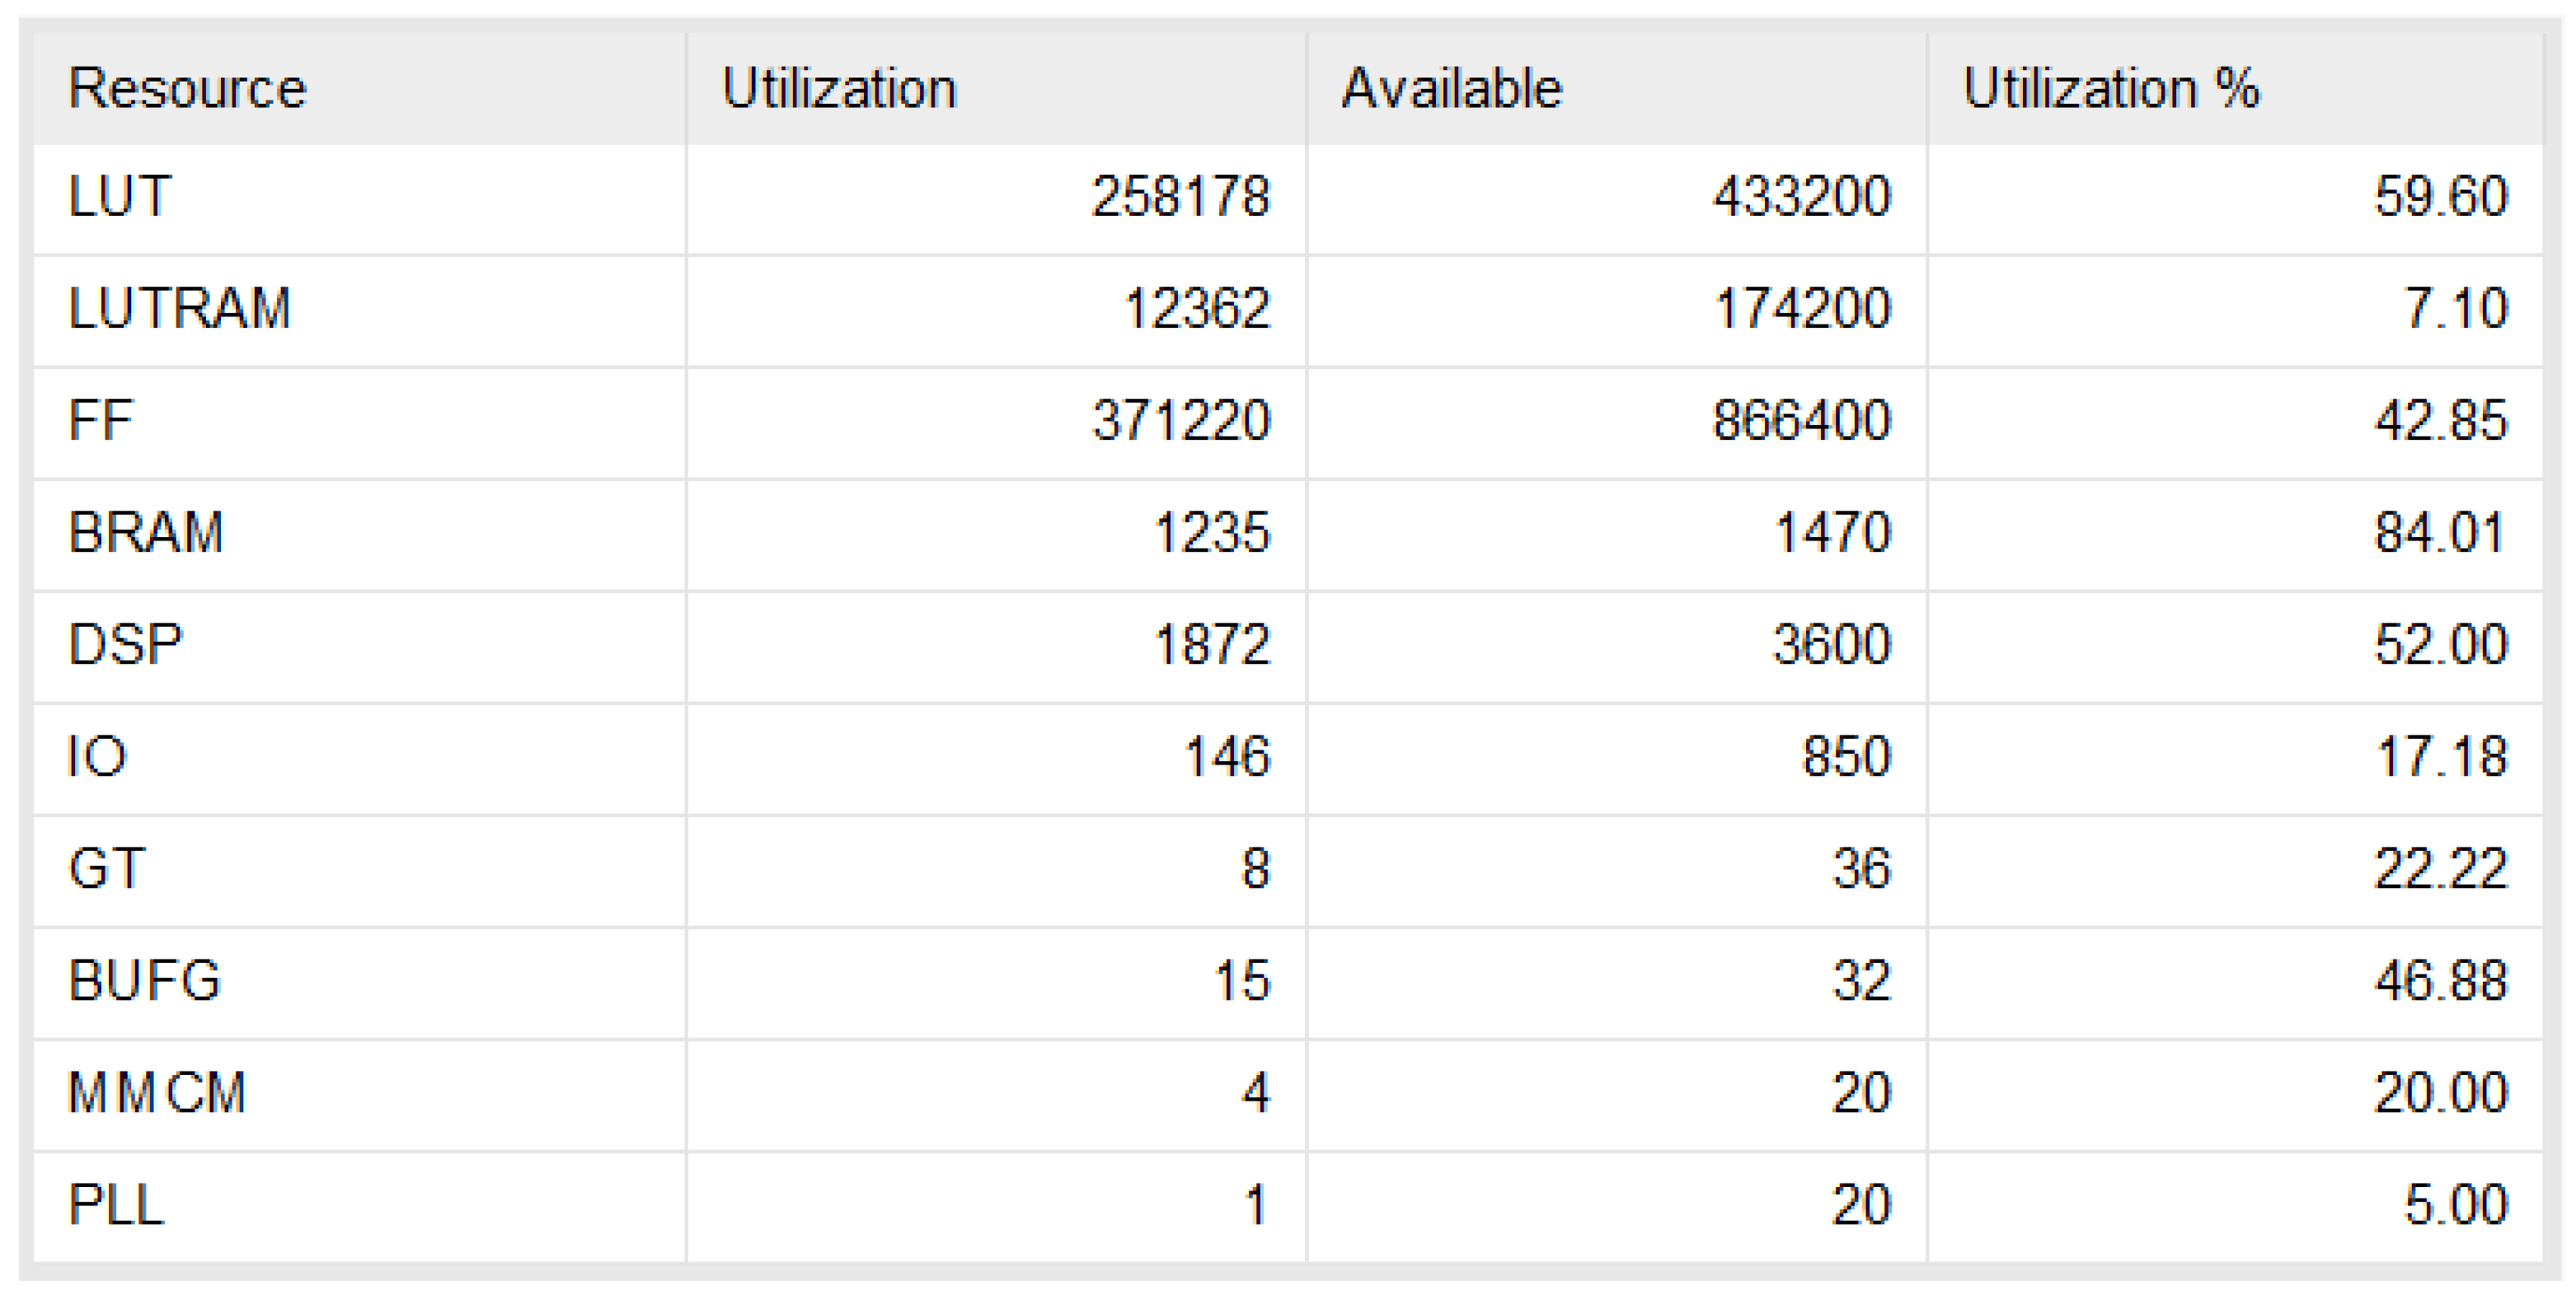Click the Utilization % column header
Screen dimensions: 2576x1304
coord(2110,88)
